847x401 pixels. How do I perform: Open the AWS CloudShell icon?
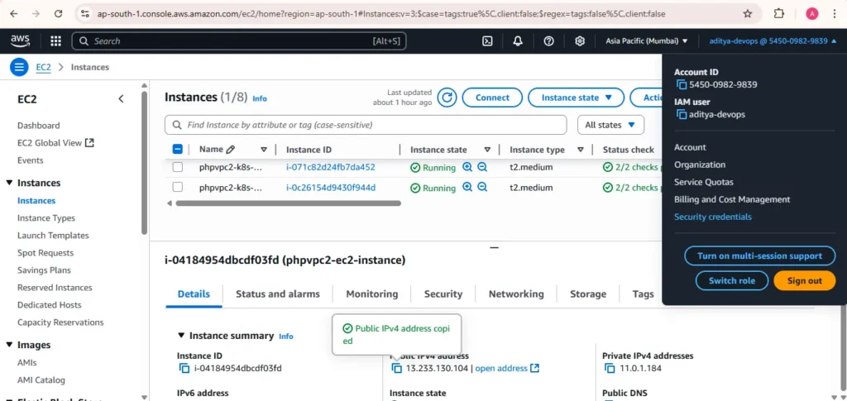click(488, 41)
